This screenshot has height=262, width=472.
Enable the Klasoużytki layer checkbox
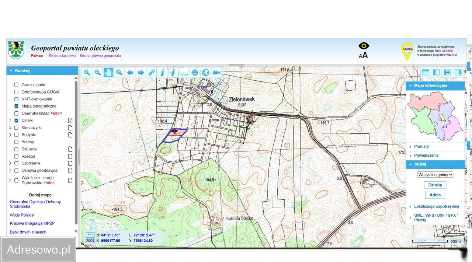[16, 127]
